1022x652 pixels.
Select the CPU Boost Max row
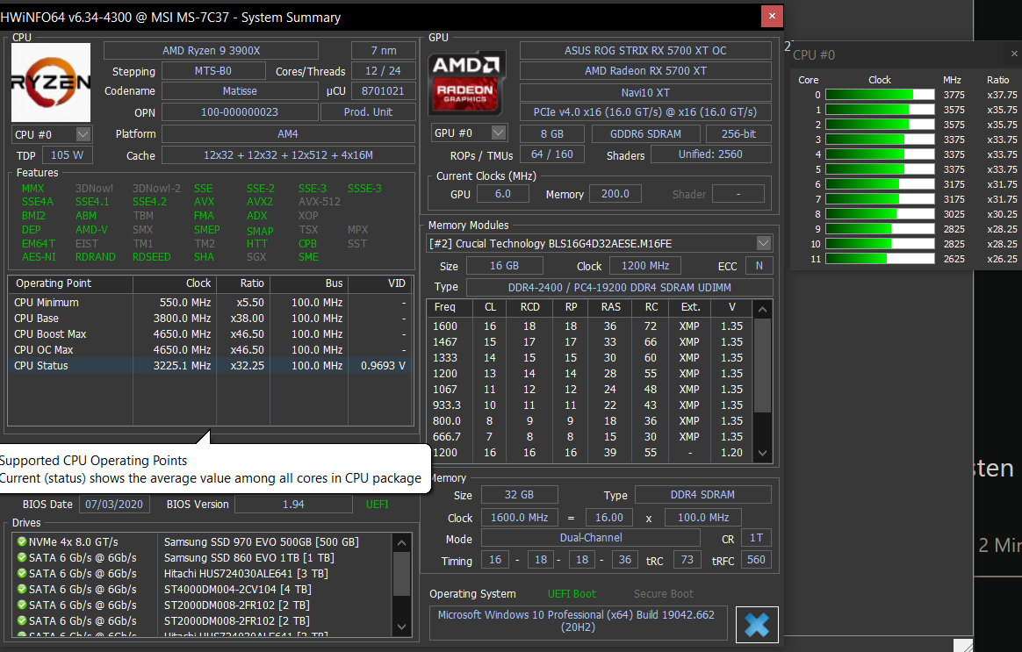210,334
